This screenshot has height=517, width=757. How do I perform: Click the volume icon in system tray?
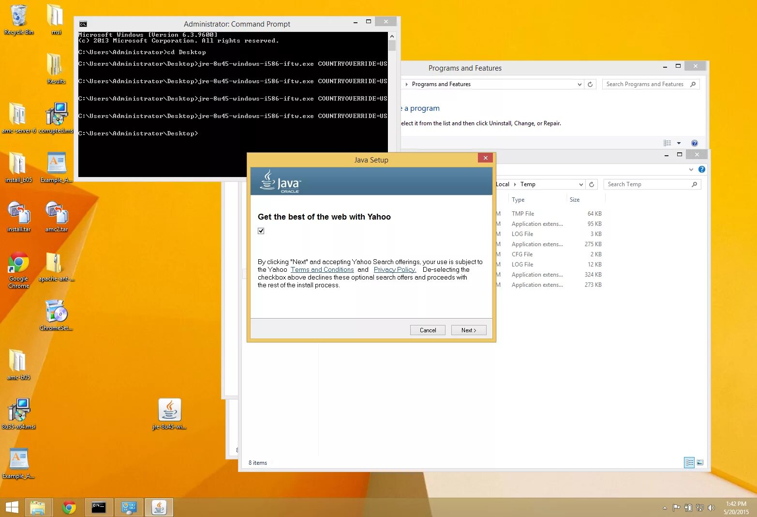click(x=711, y=508)
